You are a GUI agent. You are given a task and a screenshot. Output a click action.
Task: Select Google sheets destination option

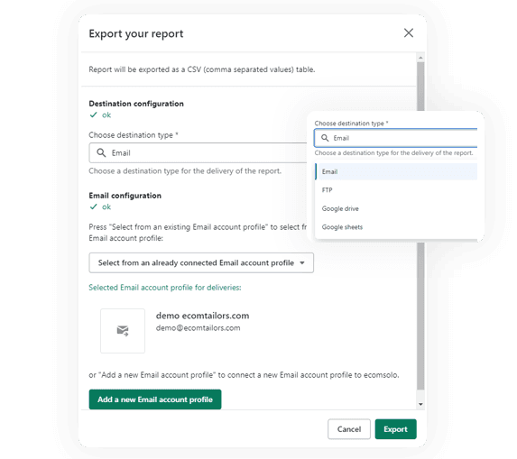pyautogui.click(x=396, y=227)
